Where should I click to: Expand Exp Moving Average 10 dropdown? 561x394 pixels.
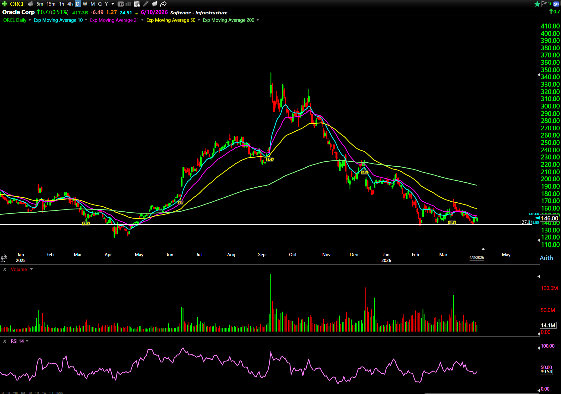(x=86, y=20)
